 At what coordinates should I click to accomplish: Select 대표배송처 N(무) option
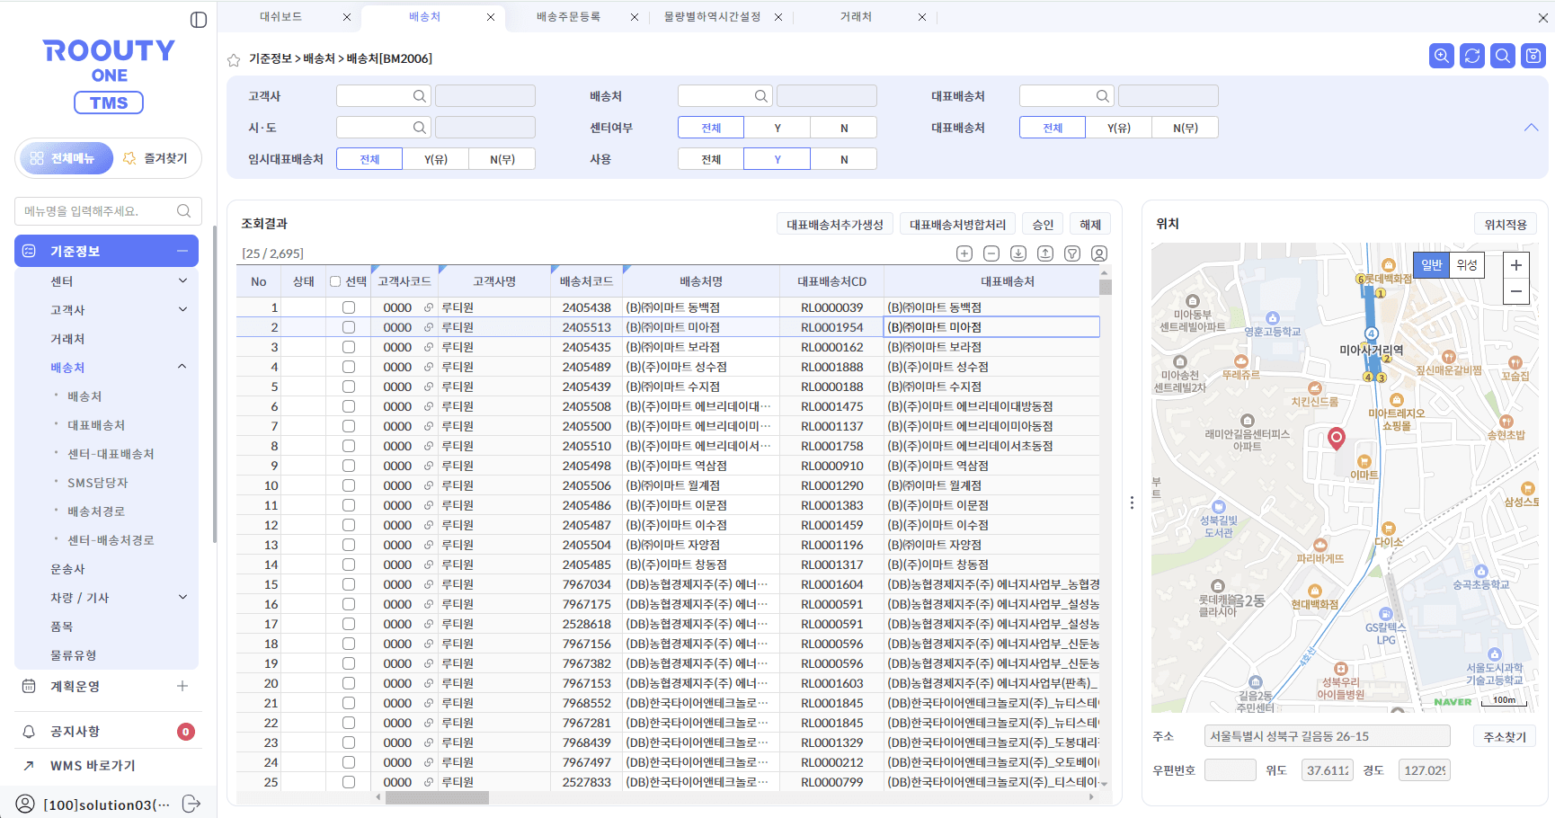pos(1186,128)
